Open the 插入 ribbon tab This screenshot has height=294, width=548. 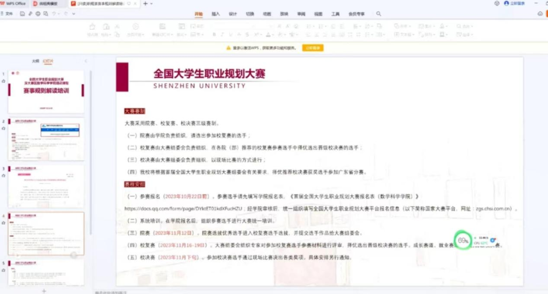coord(216,14)
